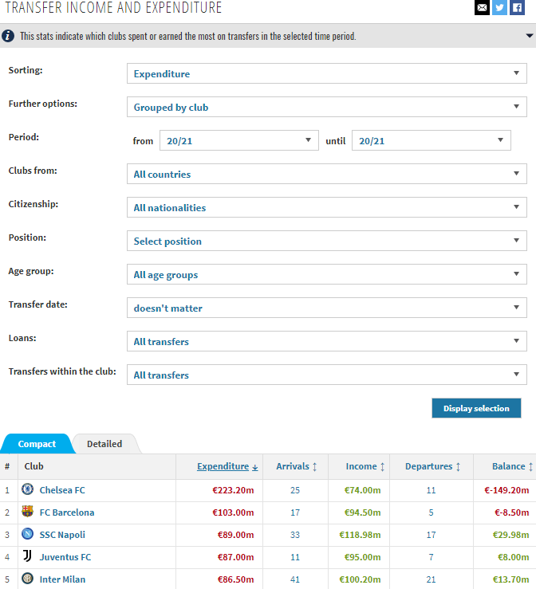Open the Loans All transfers dropdown
Viewport: 536px width, 589px height.
pos(327,341)
